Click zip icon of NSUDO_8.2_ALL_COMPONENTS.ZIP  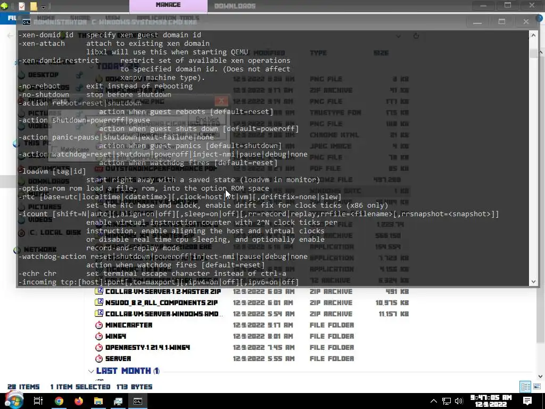click(99, 302)
